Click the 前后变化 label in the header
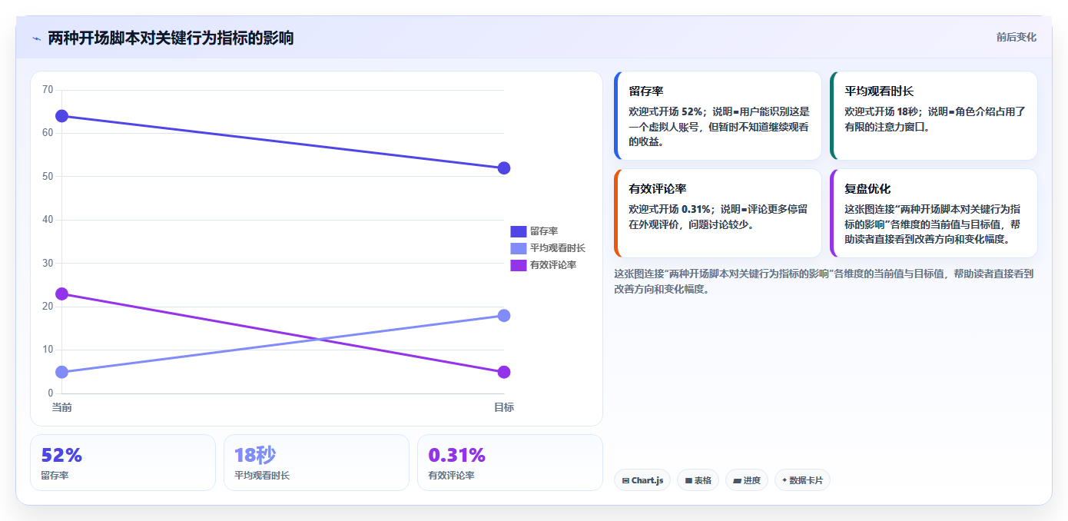The width and height of the screenshot is (1068, 521). click(1016, 37)
